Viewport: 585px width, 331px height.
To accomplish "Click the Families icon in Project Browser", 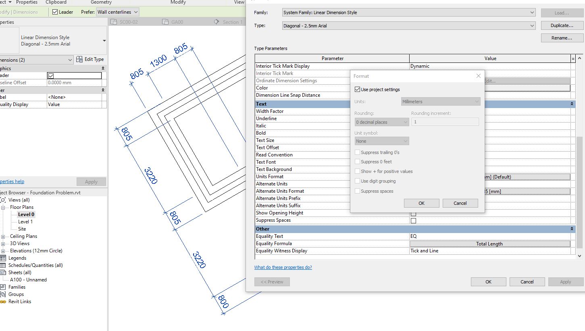I will (3, 287).
